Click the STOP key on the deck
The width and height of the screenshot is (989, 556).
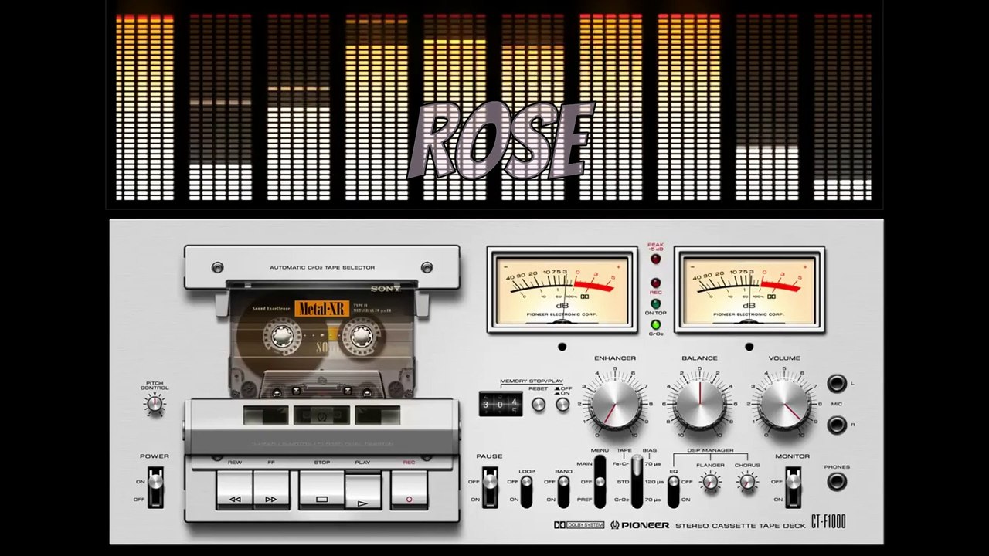321,490
